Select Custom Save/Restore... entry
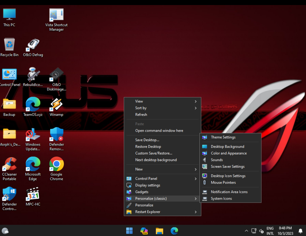 (162, 153)
